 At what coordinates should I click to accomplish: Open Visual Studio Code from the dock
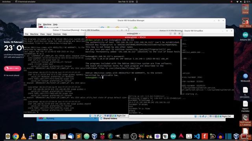click(x=197, y=136)
